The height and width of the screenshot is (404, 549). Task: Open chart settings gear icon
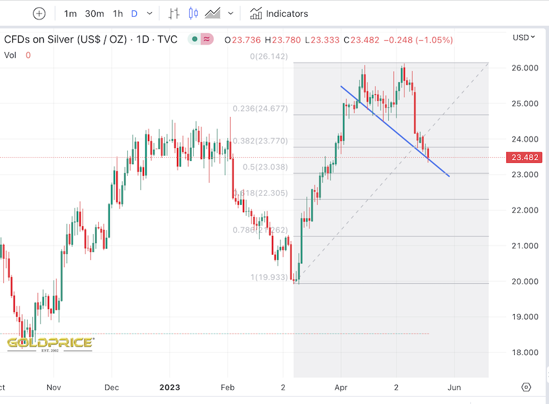pos(526,387)
